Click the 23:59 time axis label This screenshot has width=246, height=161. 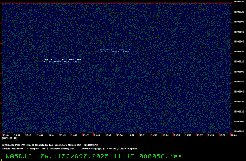(222, 135)
